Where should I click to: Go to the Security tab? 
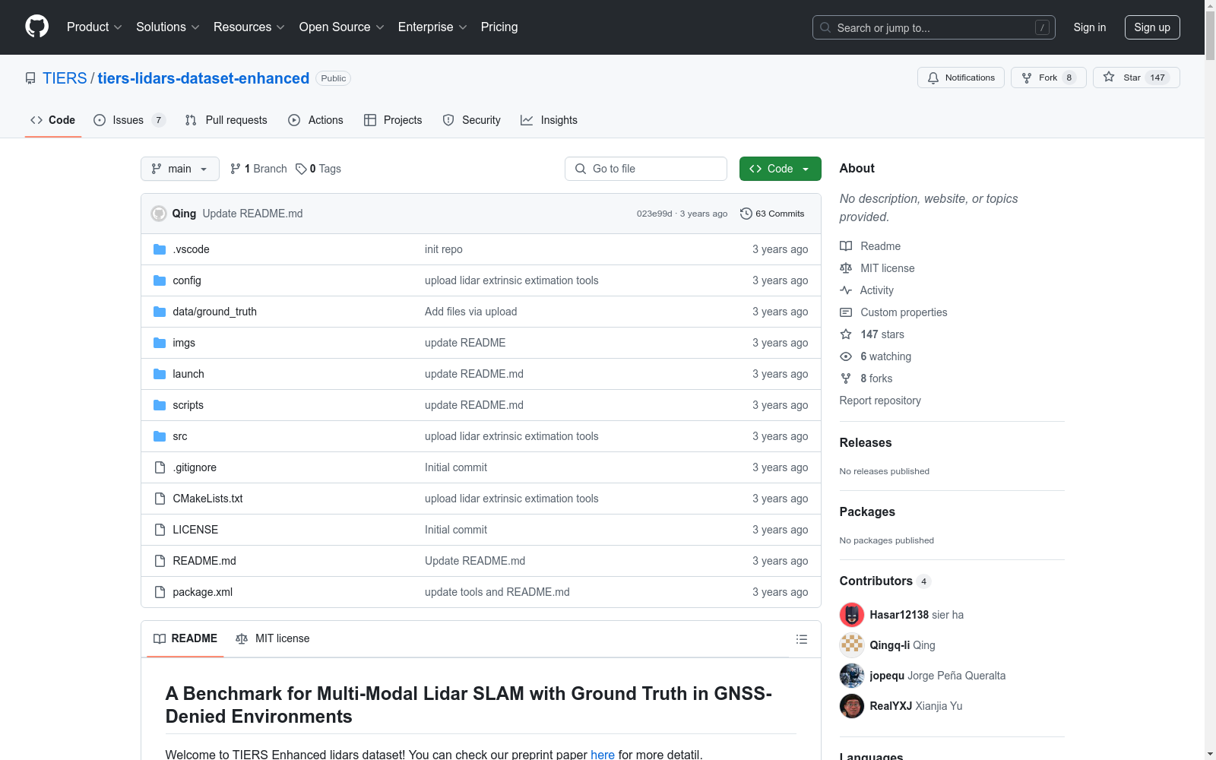(x=471, y=120)
